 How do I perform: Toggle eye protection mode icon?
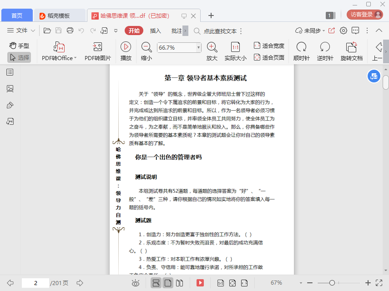coord(136,283)
